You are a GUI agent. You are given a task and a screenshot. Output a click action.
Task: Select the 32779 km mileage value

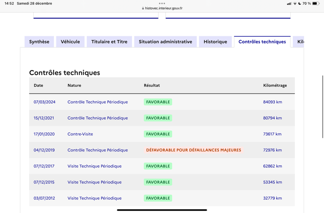pos(273,198)
